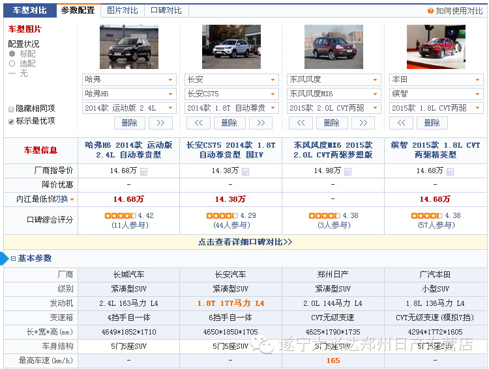Click 删除 button under 哈弗H6
The height and width of the screenshot is (369, 489).
tap(130, 123)
